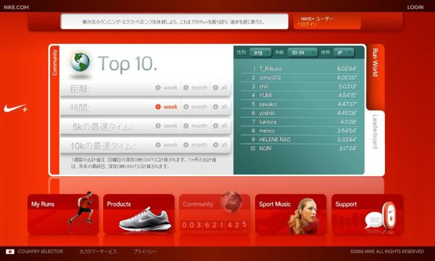
Task: Select week for 距離 ranking
Action: tap(167, 88)
